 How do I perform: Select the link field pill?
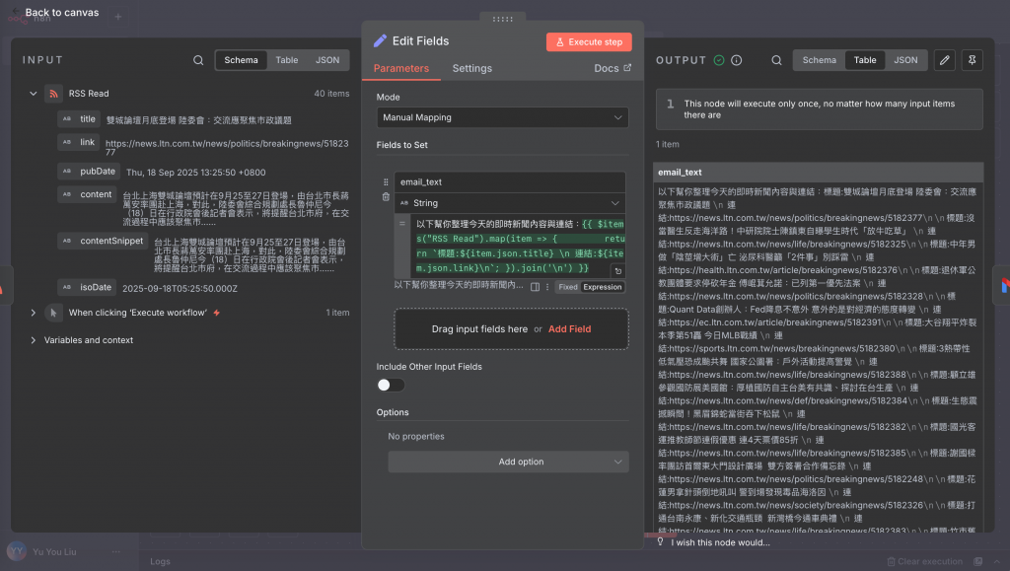point(79,142)
